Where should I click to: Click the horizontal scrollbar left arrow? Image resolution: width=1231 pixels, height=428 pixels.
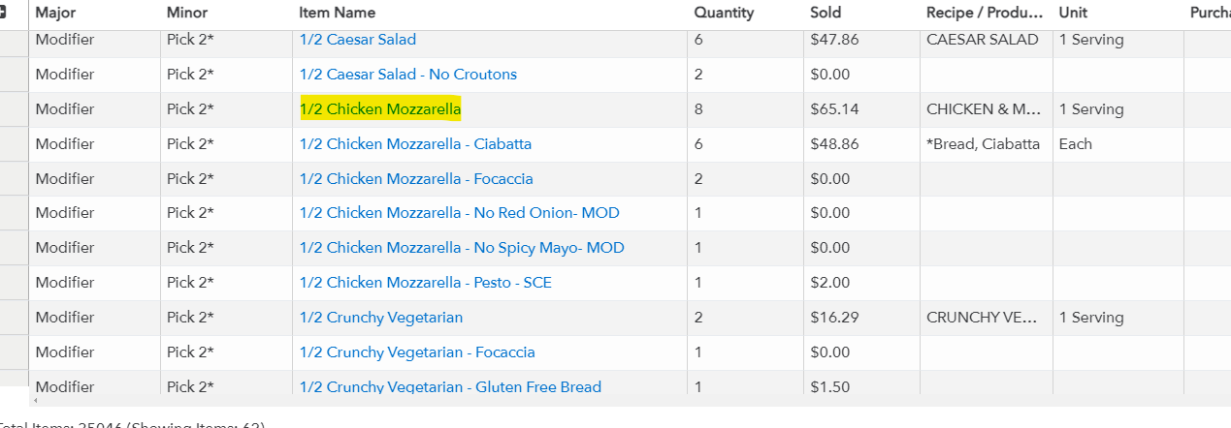[35, 400]
